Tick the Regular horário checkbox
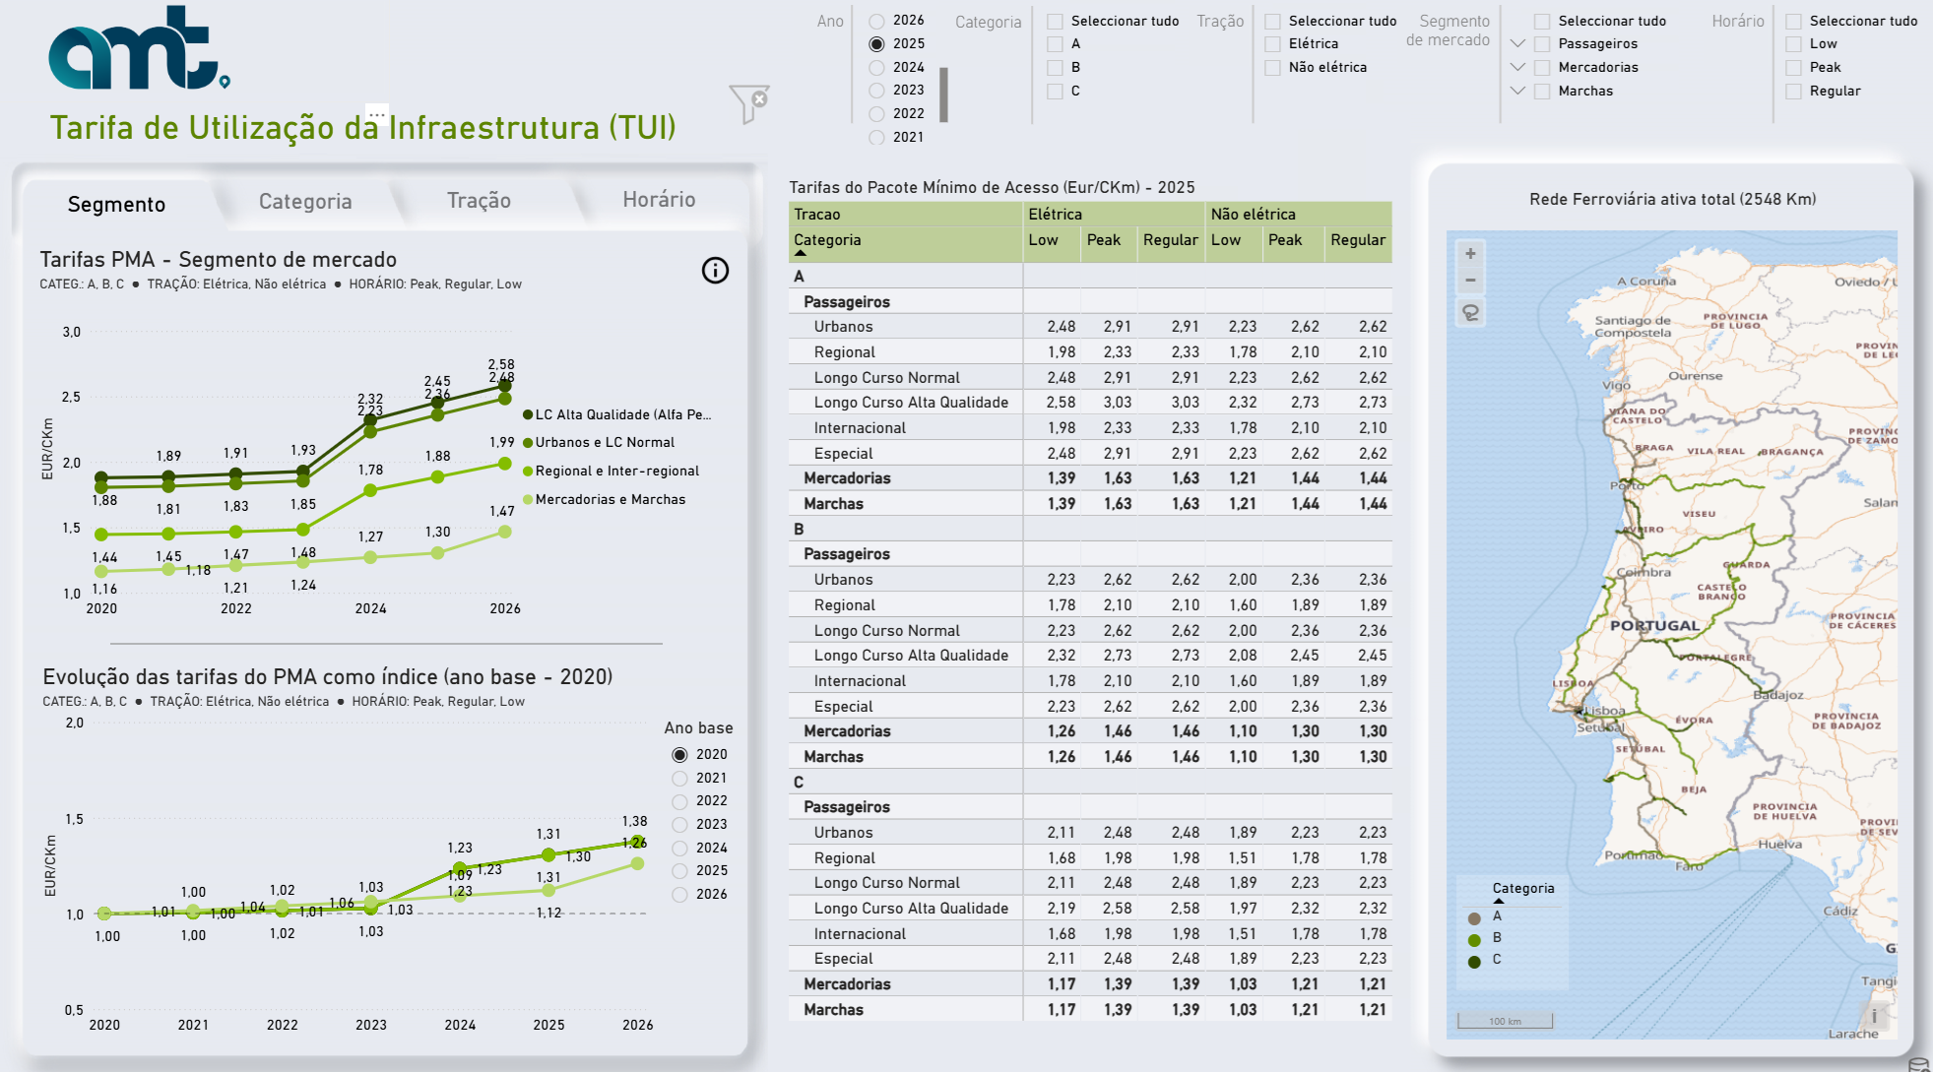1933x1072 pixels. point(1793,92)
